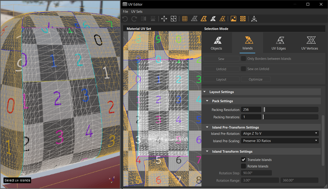
Task: Toggle the orange checkerboard pattern icon
Action: 243,19
